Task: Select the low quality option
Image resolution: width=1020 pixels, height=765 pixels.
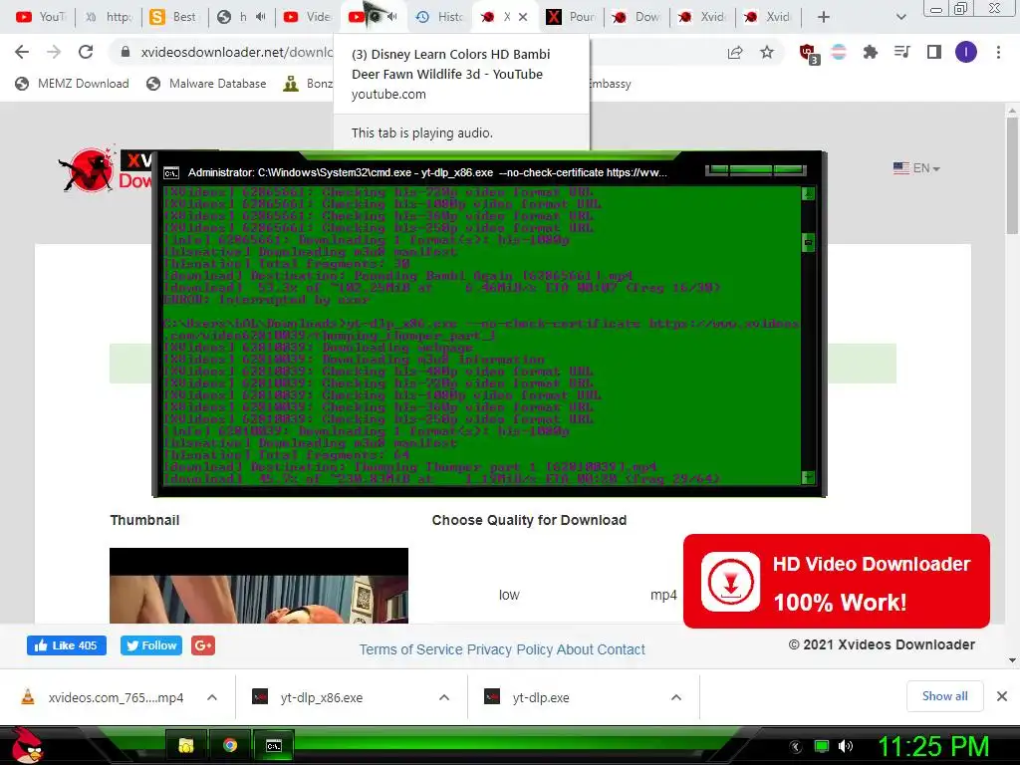Action: (509, 596)
